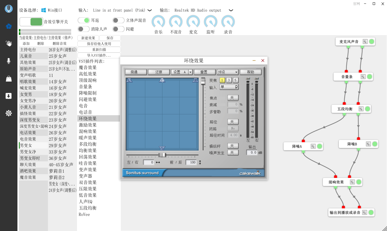387x231 pixels.
Task: Open the settings gear in sidebar
Action: [x=9, y=113]
